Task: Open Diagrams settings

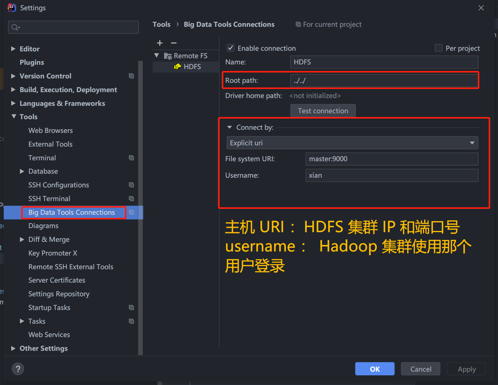Action: pos(43,226)
